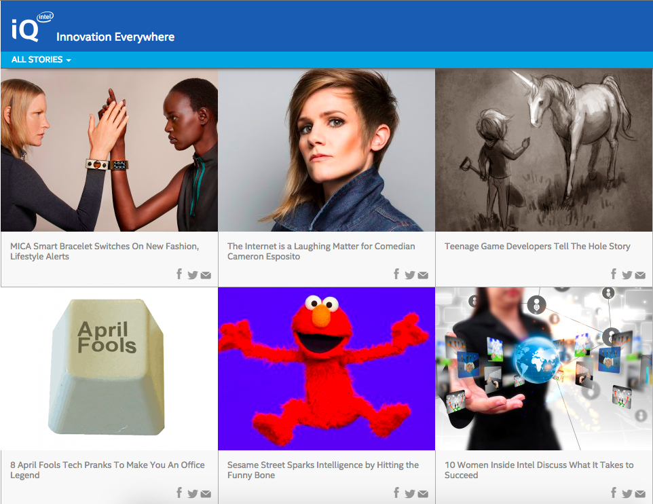This screenshot has width=653, height=504.
Task: View the unicorn sketch thumbnail image
Action: point(544,150)
